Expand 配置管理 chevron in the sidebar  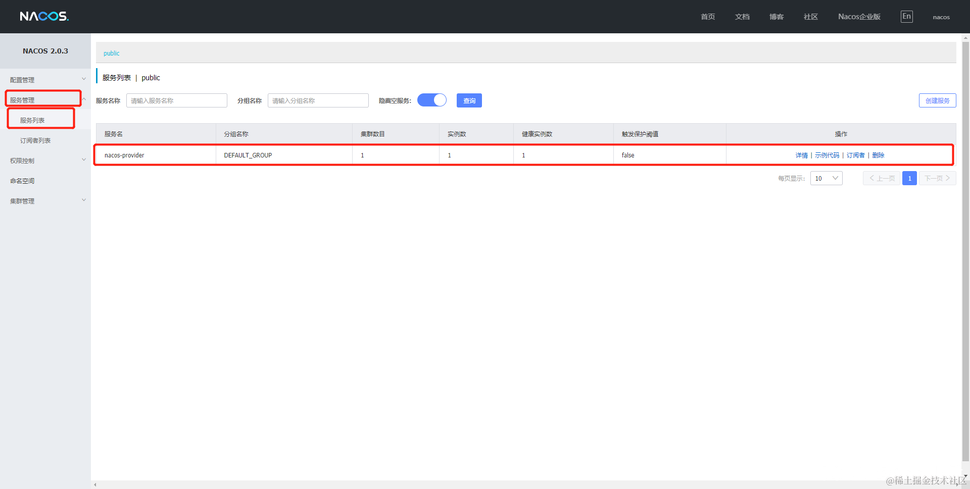[84, 79]
